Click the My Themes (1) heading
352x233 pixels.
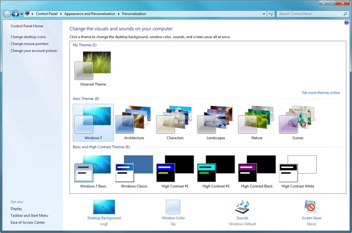[84, 45]
